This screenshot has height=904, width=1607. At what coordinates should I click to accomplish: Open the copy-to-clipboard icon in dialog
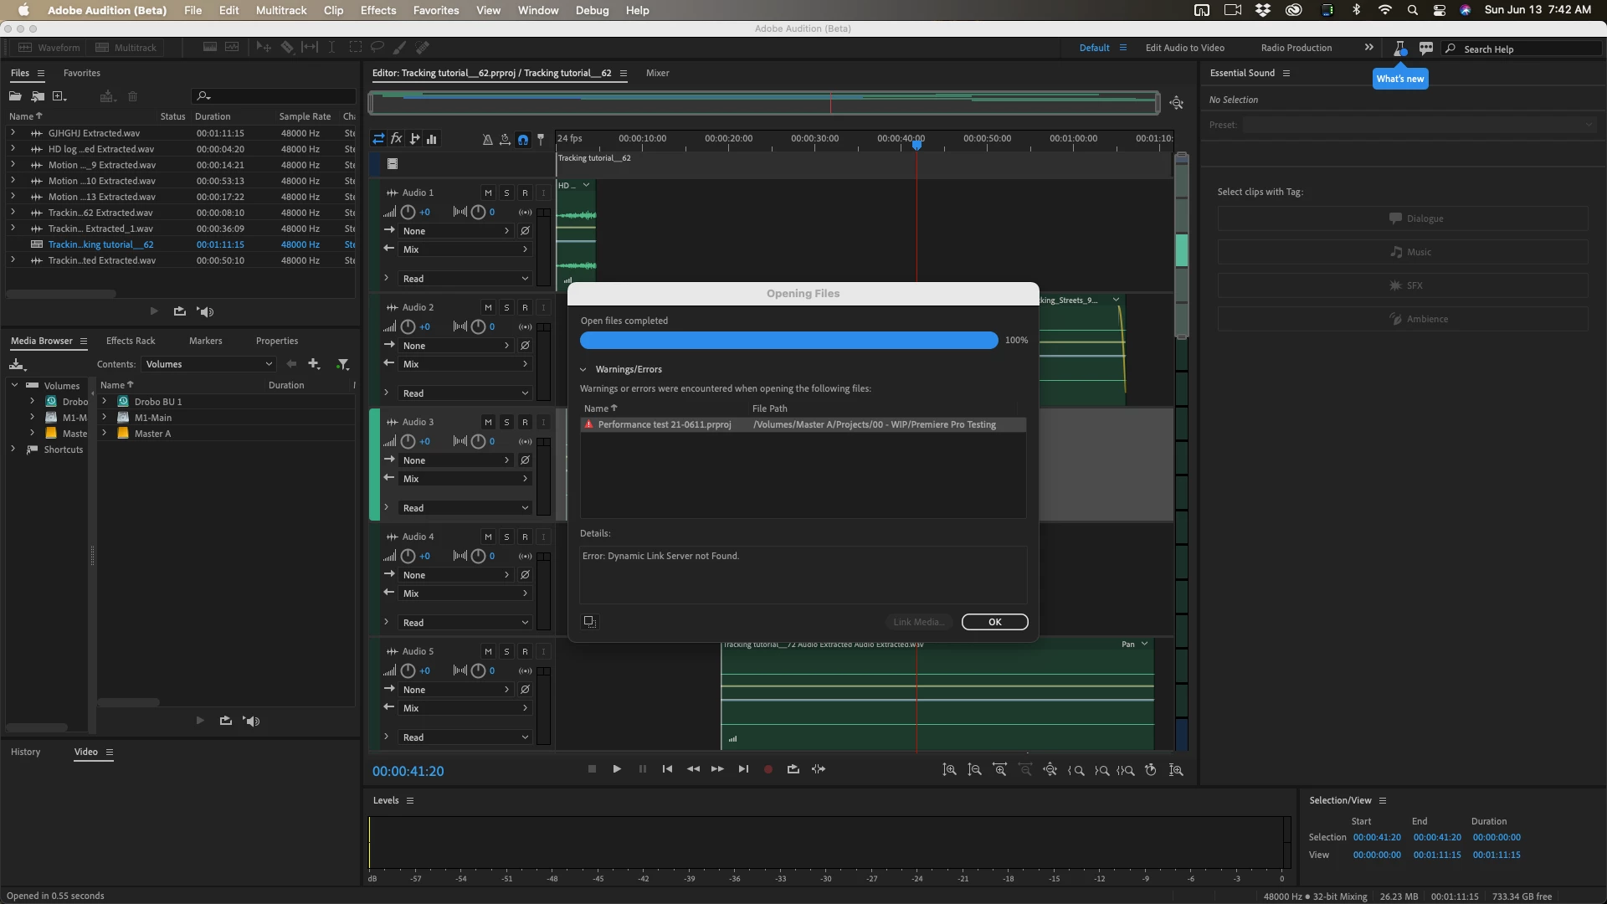point(589,622)
